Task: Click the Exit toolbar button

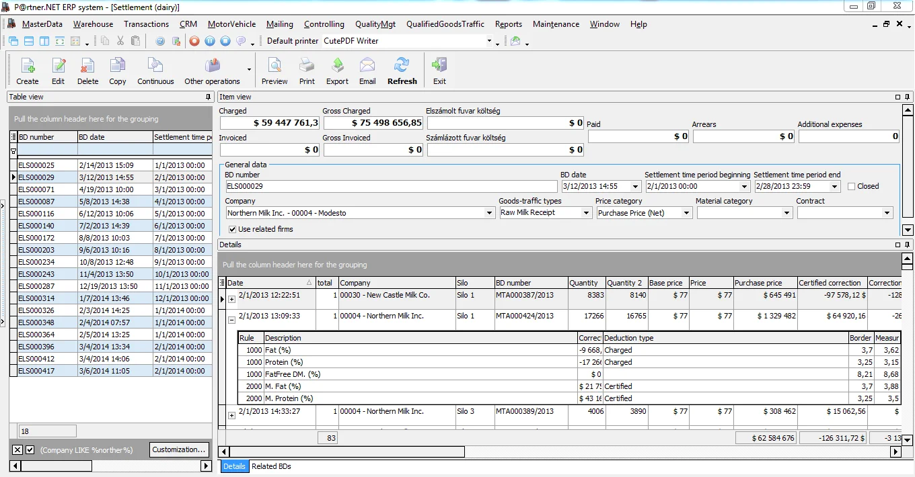Action: [x=439, y=66]
